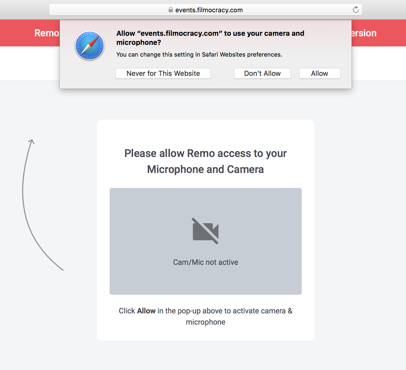Reload the page with the refresh icon
Image resolution: width=406 pixels, height=370 pixels.
(356, 10)
